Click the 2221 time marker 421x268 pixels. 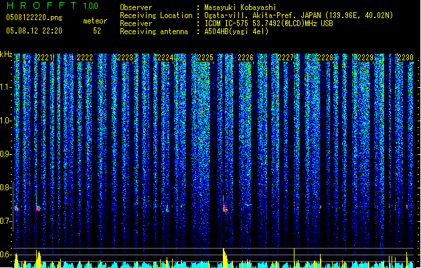45,58
